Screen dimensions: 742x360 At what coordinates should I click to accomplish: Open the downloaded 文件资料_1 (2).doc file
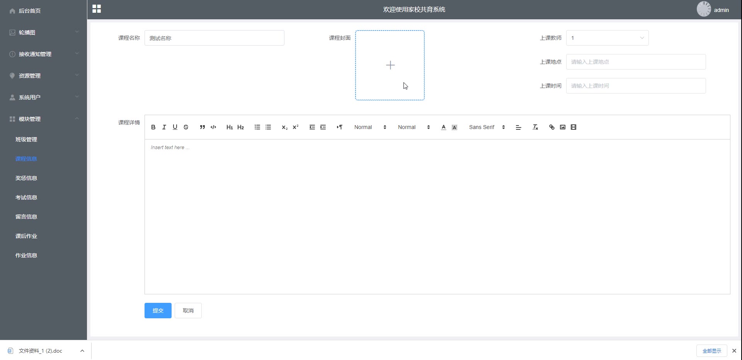[40, 351]
